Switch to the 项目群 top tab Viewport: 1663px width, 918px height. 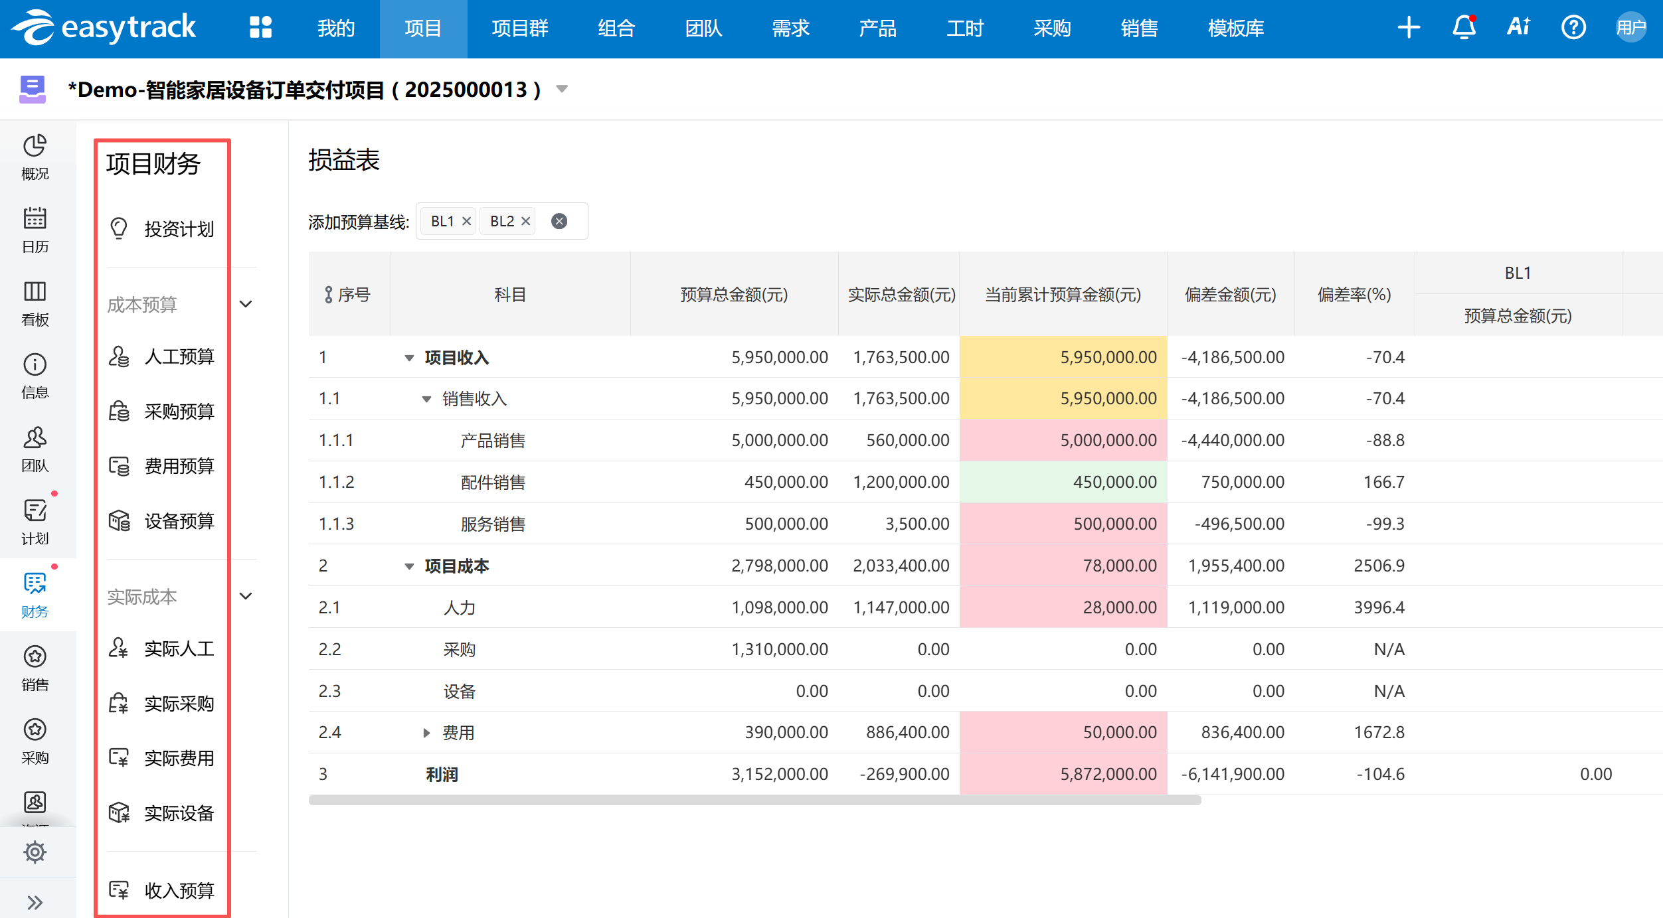(520, 29)
